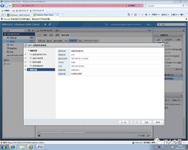Click the navigator history clock icon

point(29,30)
